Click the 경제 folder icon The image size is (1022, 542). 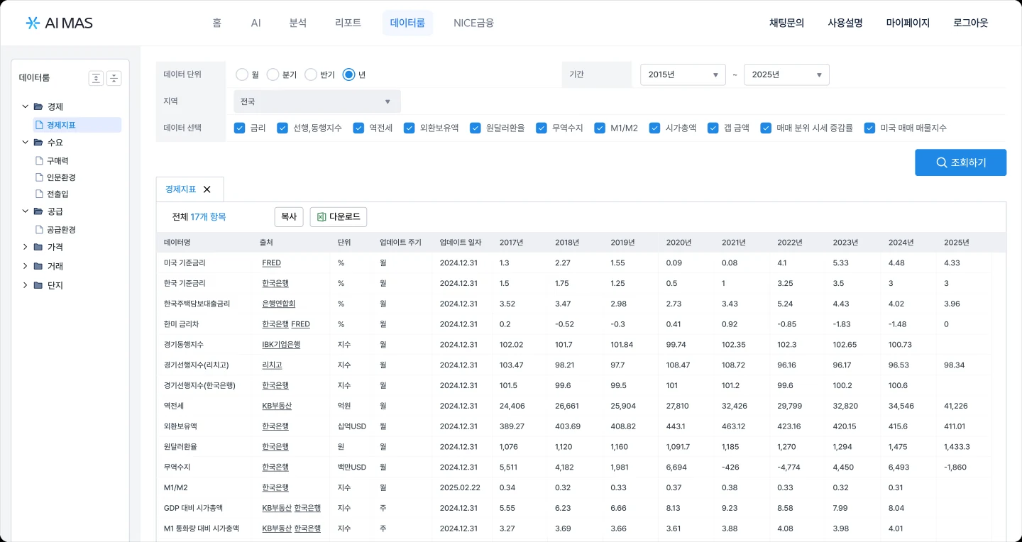38,106
